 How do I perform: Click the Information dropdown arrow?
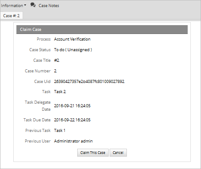pyautogui.click(x=25, y=5)
